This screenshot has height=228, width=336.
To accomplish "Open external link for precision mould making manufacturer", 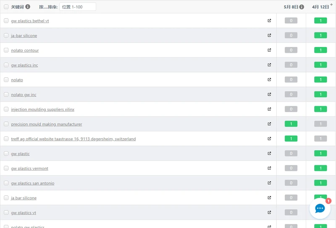I will 269,124.
